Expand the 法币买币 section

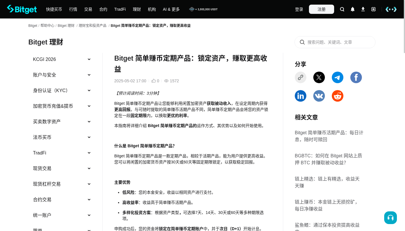click(62, 137)
